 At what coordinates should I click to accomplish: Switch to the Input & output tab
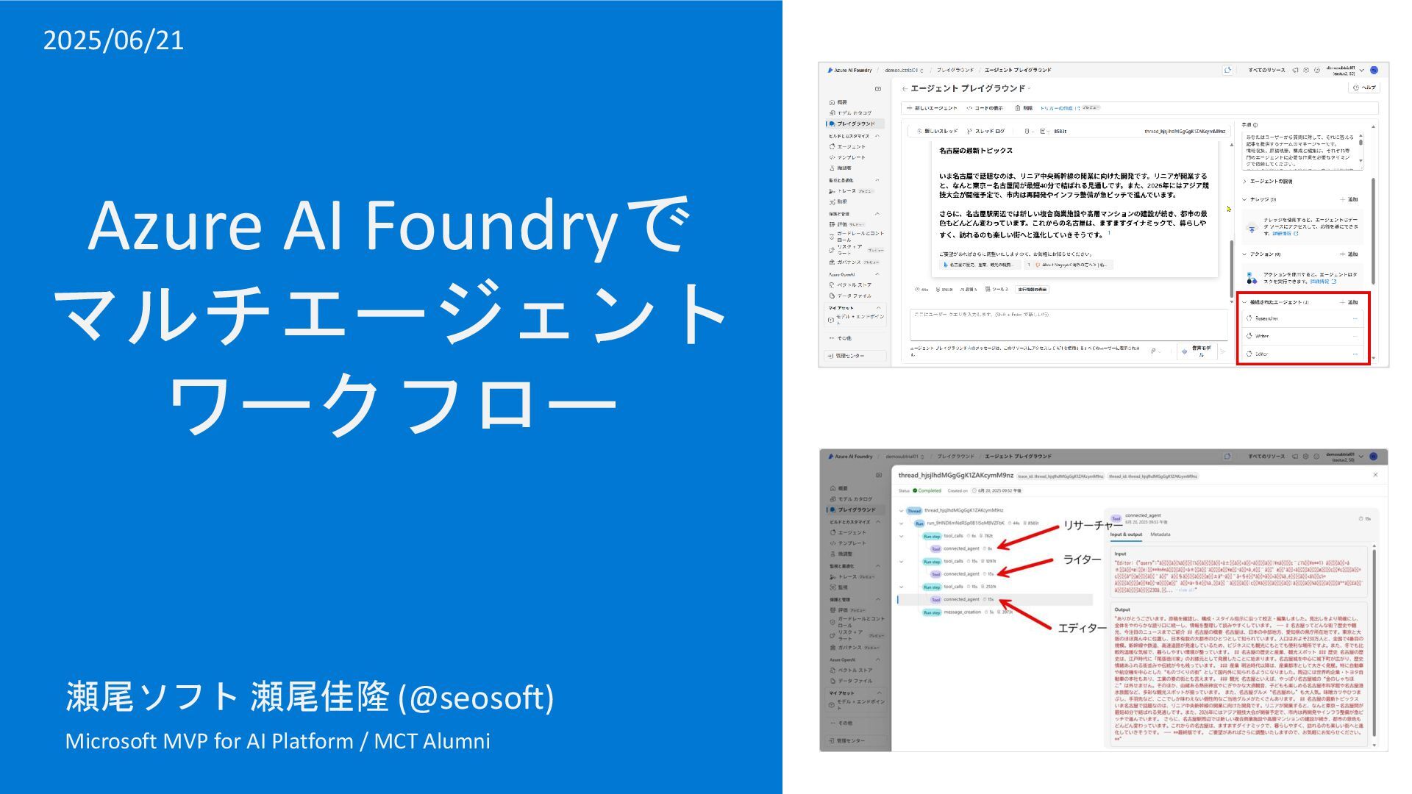[x=1126, y=534]
